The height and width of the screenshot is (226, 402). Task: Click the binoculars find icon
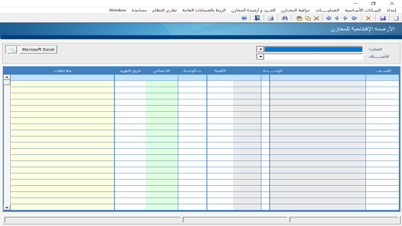point(285,18)
